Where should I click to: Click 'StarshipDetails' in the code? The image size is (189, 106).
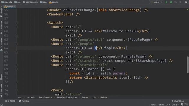(101, 78)
